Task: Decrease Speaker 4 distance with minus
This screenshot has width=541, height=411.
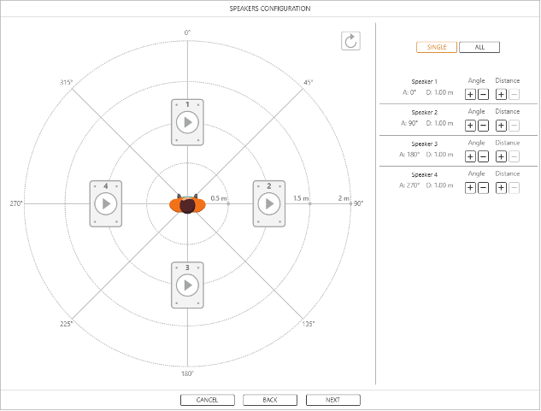Action: coord(514,188)
